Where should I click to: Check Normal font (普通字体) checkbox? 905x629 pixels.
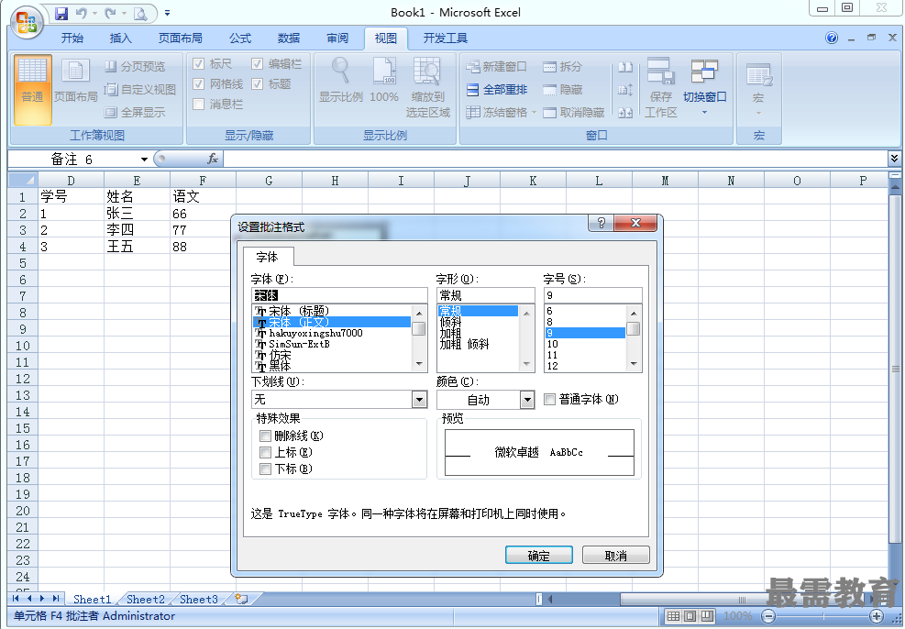549,400
